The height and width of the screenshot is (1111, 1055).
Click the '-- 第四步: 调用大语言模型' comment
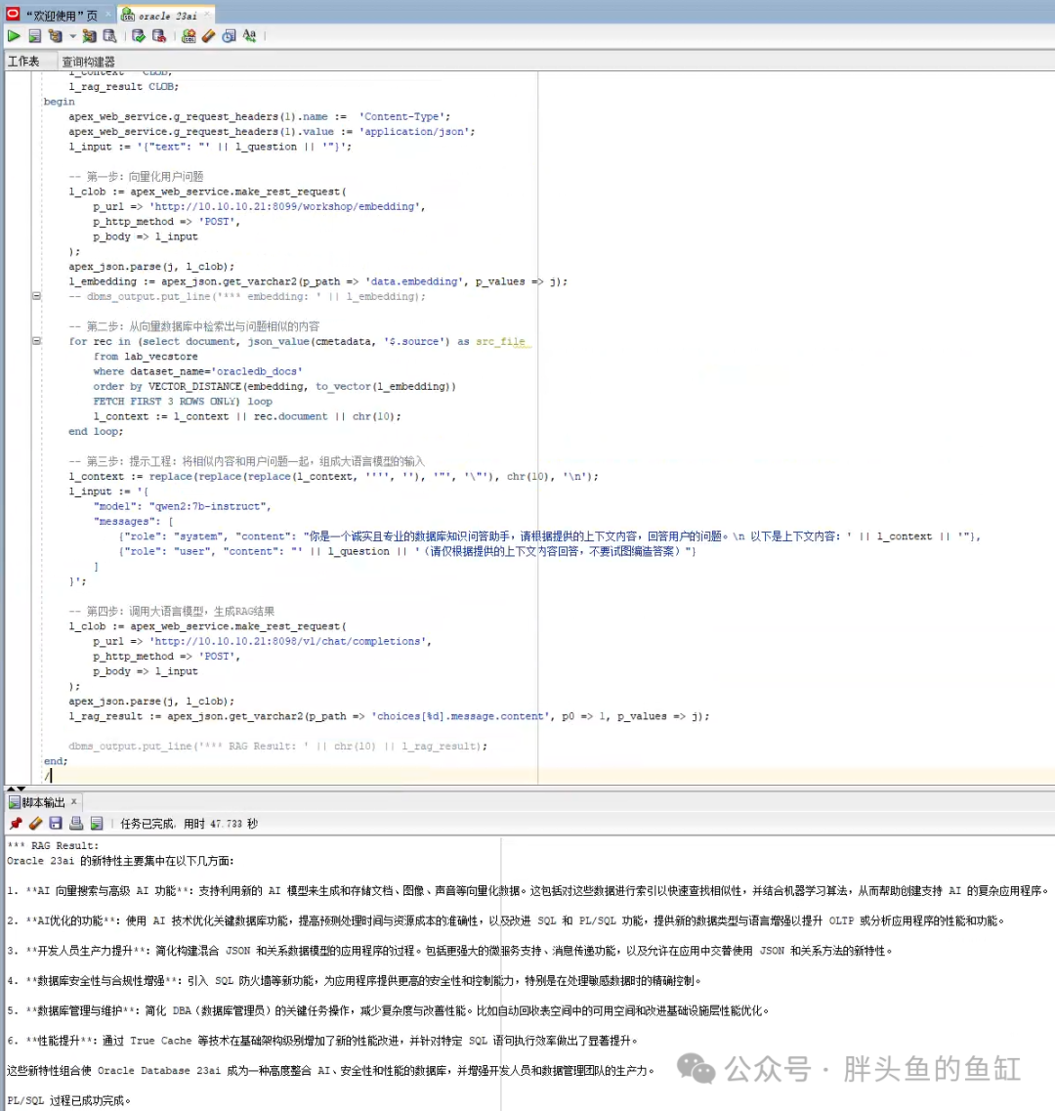click(172, 611)
